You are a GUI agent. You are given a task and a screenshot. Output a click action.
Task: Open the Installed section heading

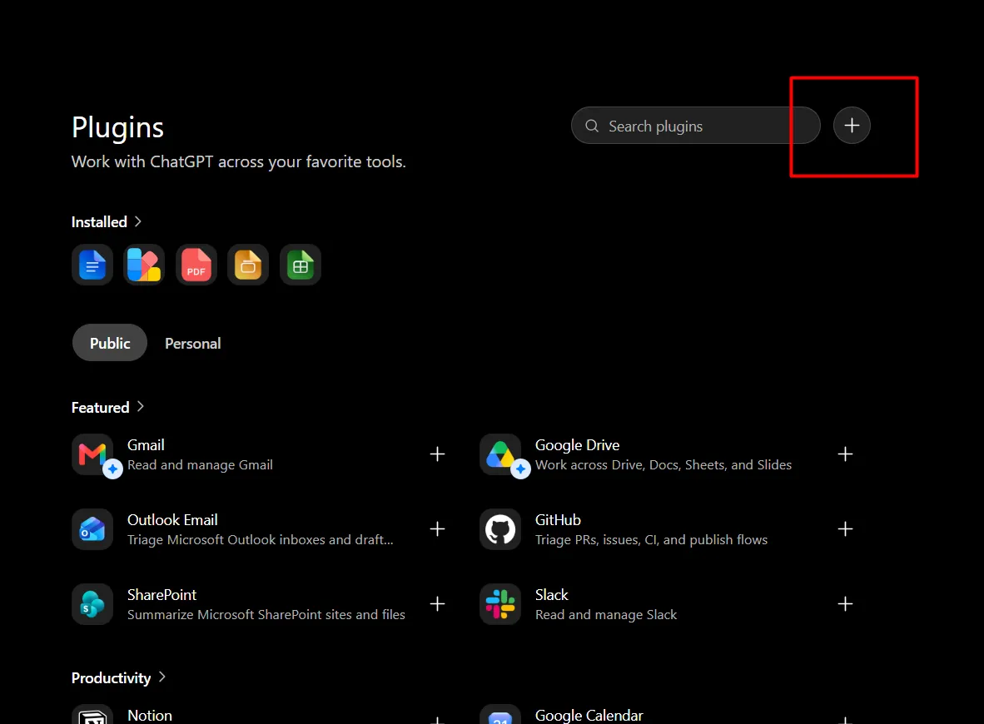[99, 222]
